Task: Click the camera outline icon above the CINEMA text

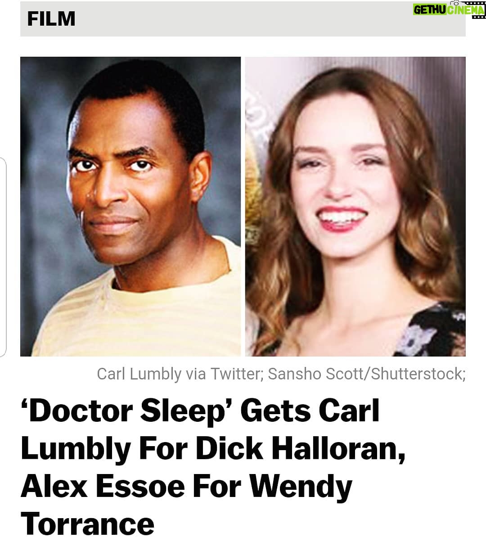Action: click(x=456, y=3)
